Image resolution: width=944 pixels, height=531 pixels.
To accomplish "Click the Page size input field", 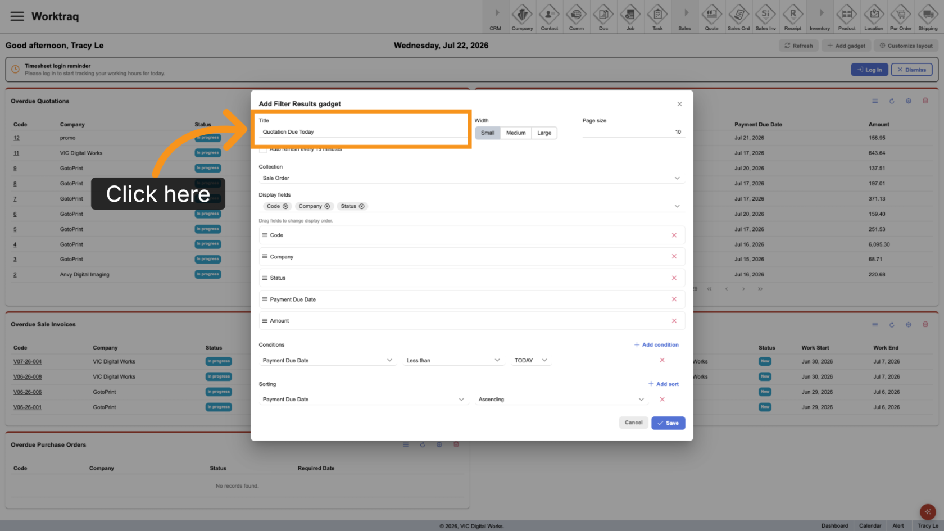I will point(633,132).
